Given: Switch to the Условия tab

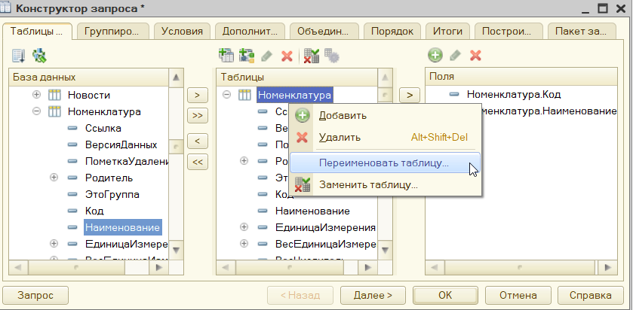Looking at the screenshot, I should (182, 32).
